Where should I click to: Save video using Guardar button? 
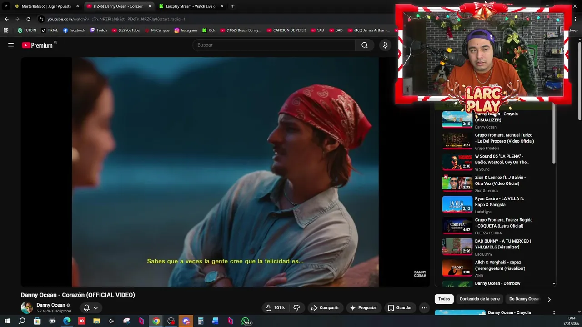pos(400,307)
